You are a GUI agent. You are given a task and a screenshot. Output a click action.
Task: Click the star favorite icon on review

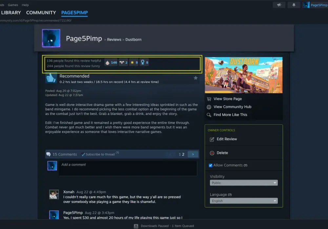tap(195, 78)
